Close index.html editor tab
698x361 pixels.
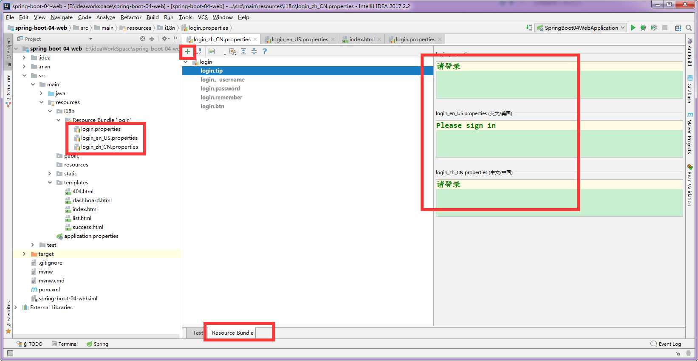tap(379, 39)
